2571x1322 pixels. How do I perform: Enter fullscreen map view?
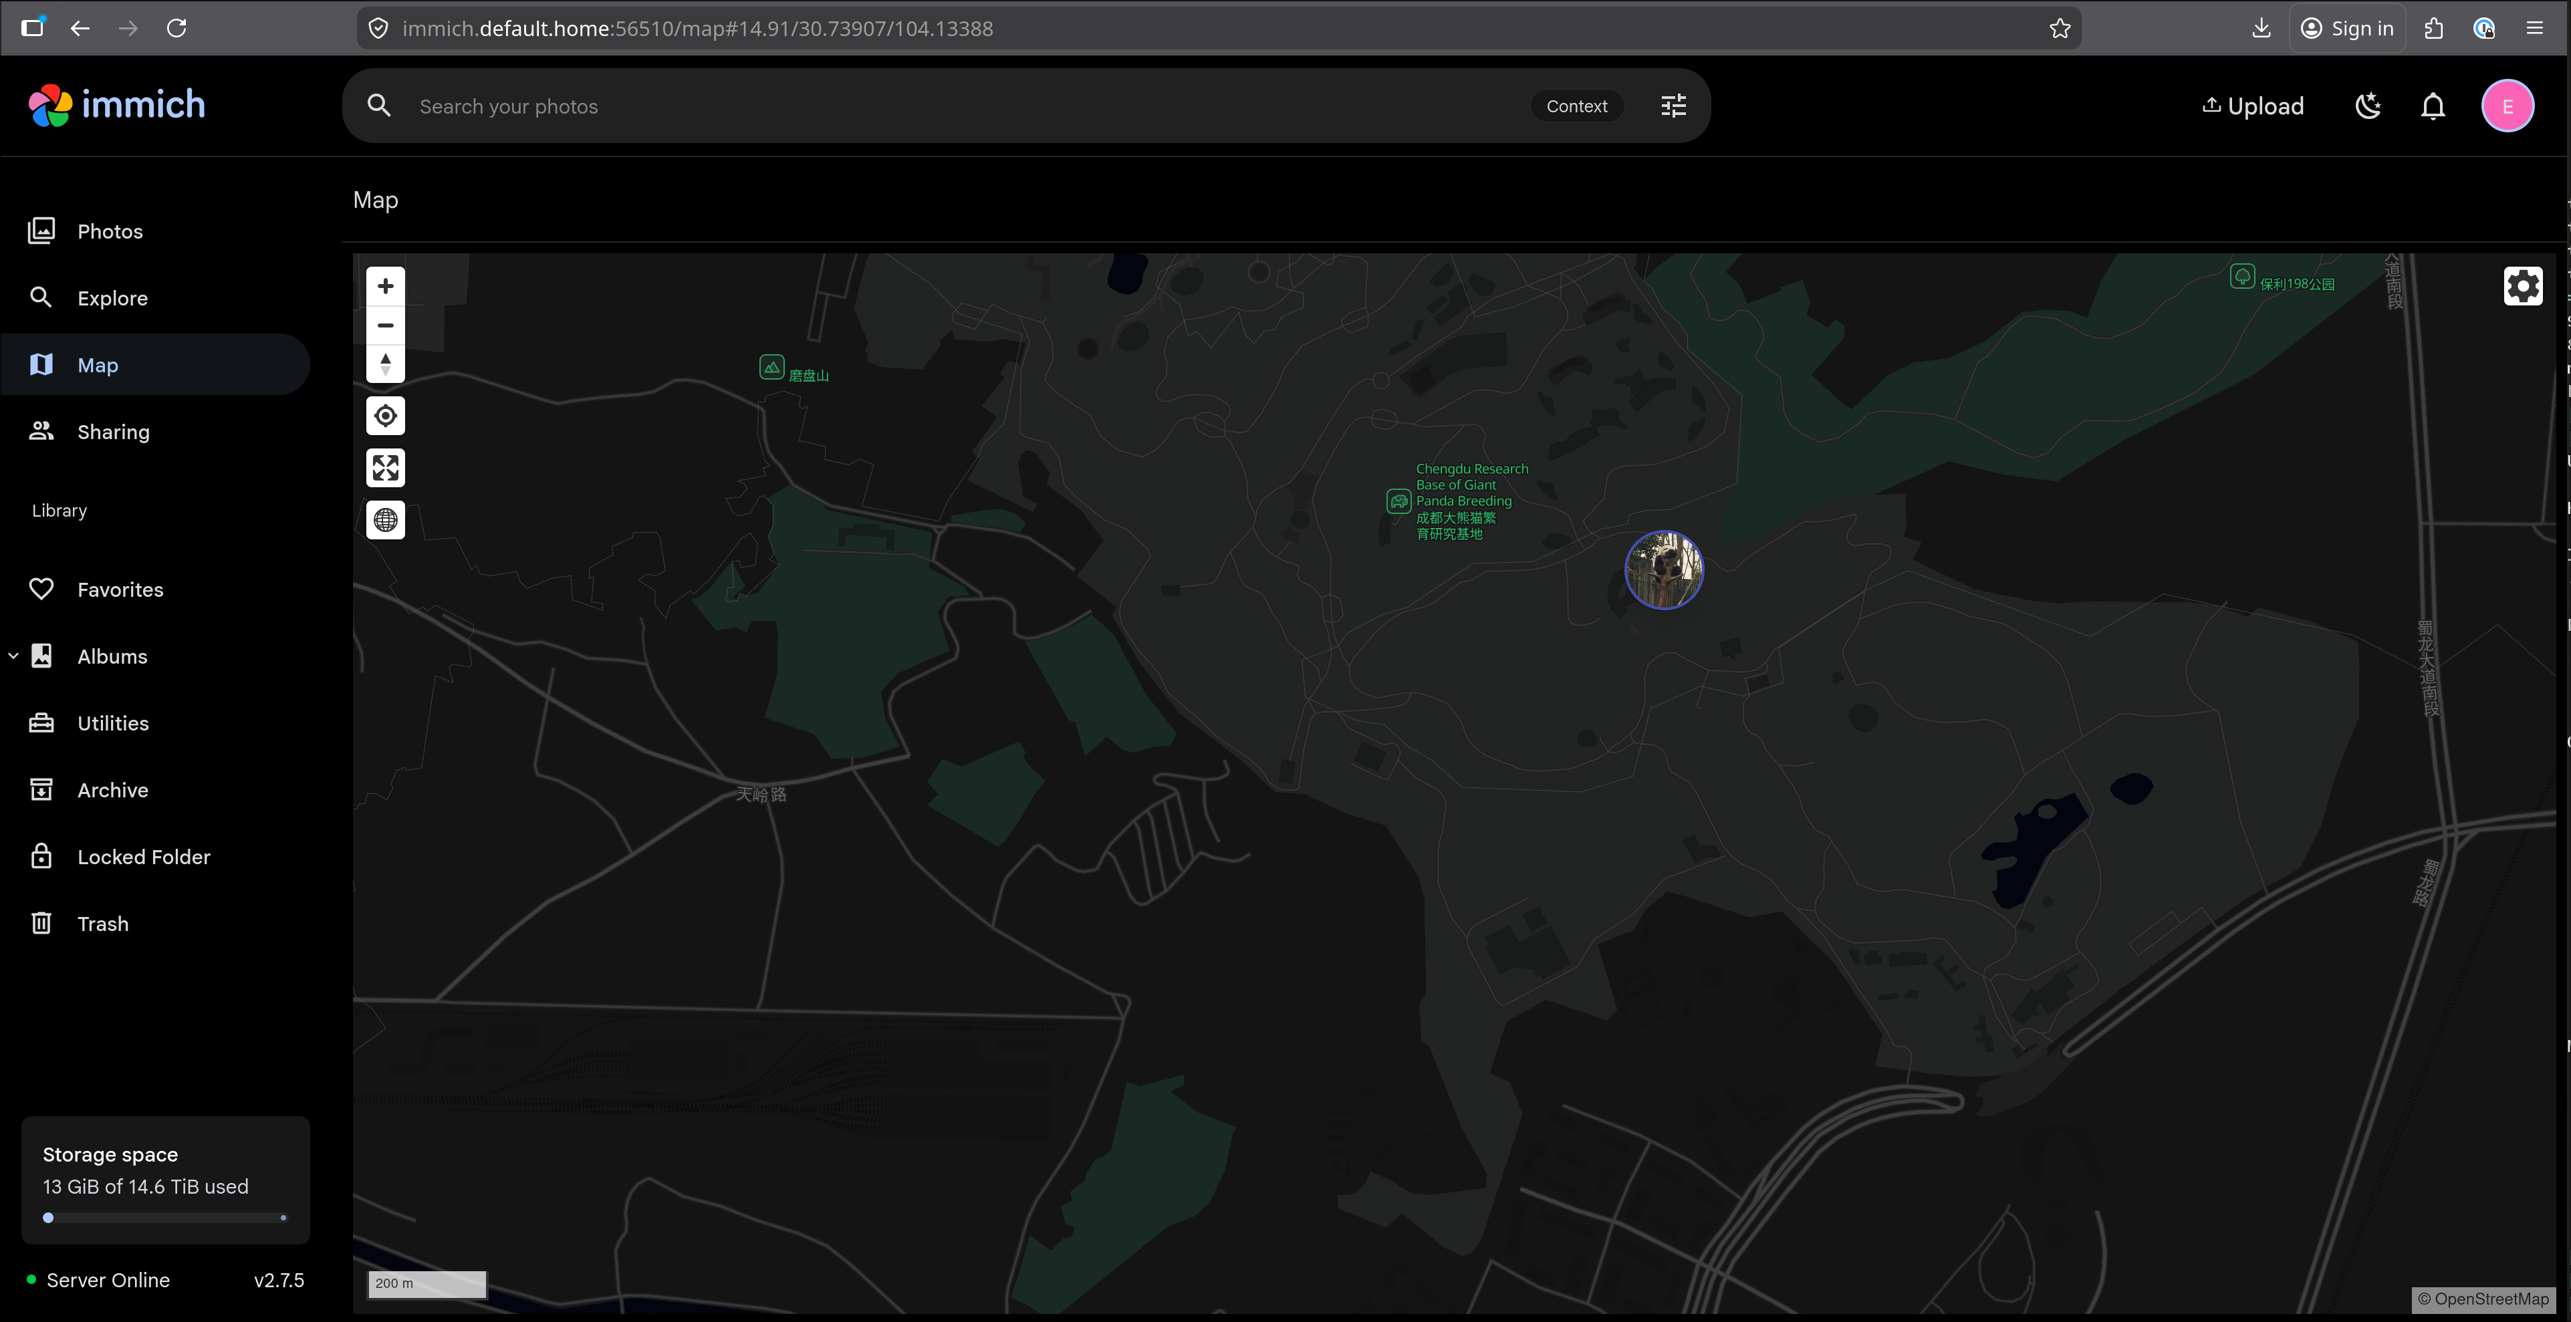(x=385, y=468)
